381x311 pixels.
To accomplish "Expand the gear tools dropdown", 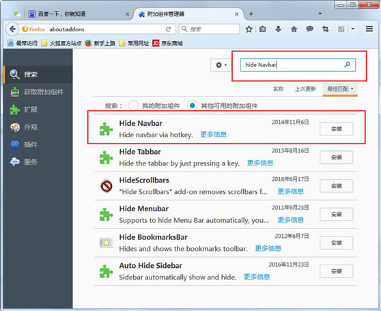I will pyautogui.click(x=221, y=65).
